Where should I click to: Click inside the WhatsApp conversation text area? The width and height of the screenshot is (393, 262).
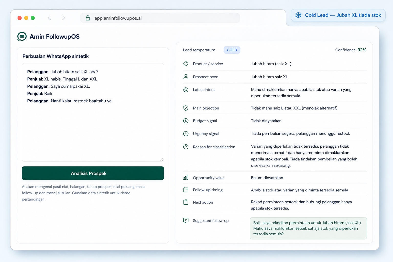93,112
